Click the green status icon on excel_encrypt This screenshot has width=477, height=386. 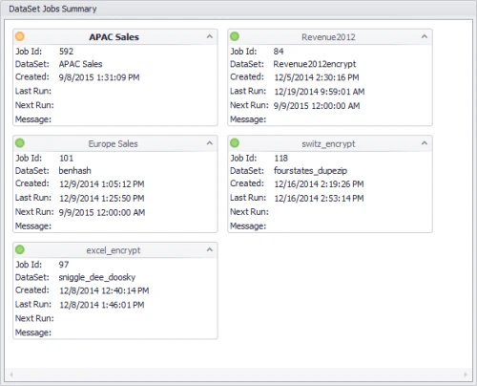(20, 249)
